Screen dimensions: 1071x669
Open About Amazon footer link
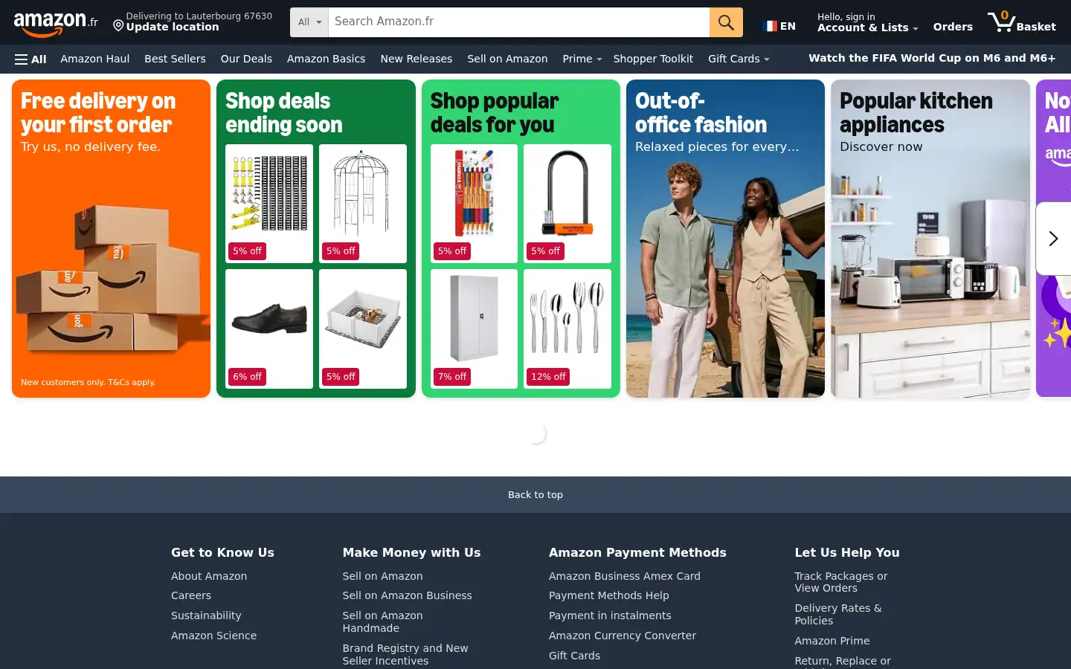tap(209, 576)
